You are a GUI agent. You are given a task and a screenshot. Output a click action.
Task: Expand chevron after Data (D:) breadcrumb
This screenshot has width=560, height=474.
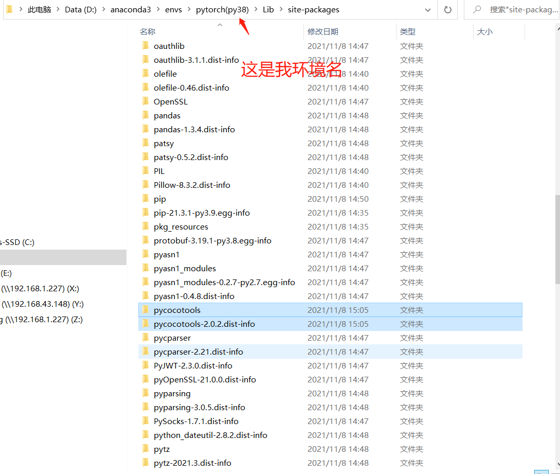103,9
